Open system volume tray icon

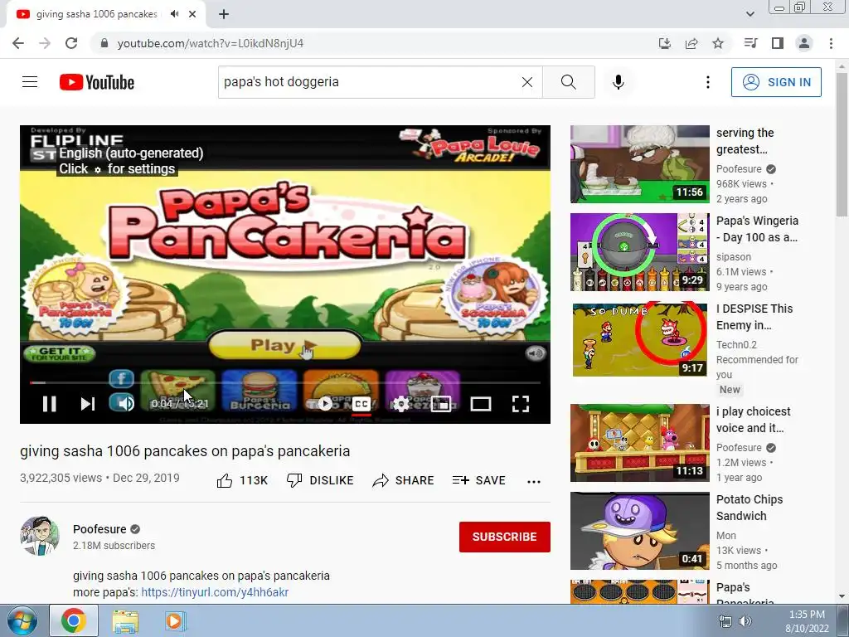tap(745, 621)
